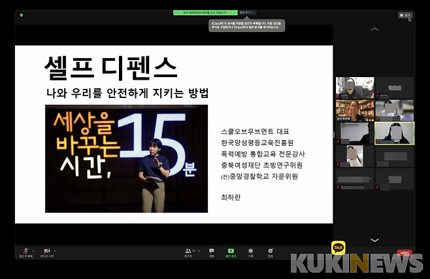Image resolution: width=430 pixels, height=279 pixels.
Task: Click the KakaoTalk yellow TALK icon
Action: click(x=338, y=248)
